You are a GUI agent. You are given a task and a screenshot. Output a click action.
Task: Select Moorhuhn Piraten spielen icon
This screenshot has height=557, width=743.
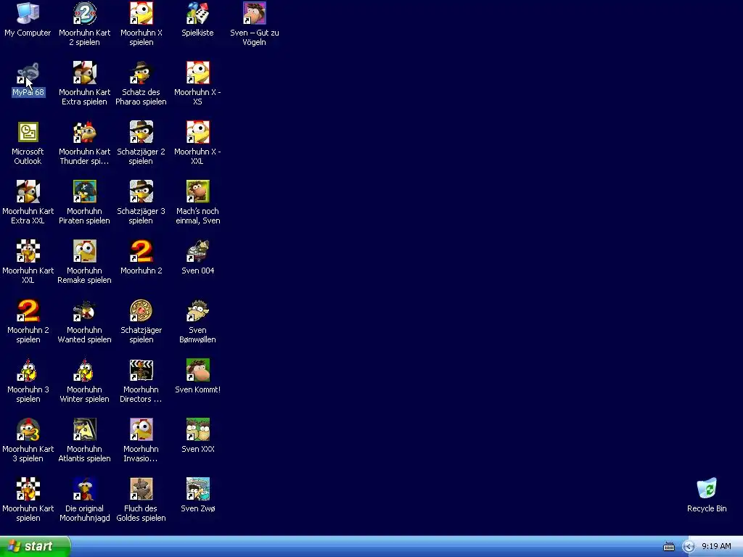click(84, 191)
